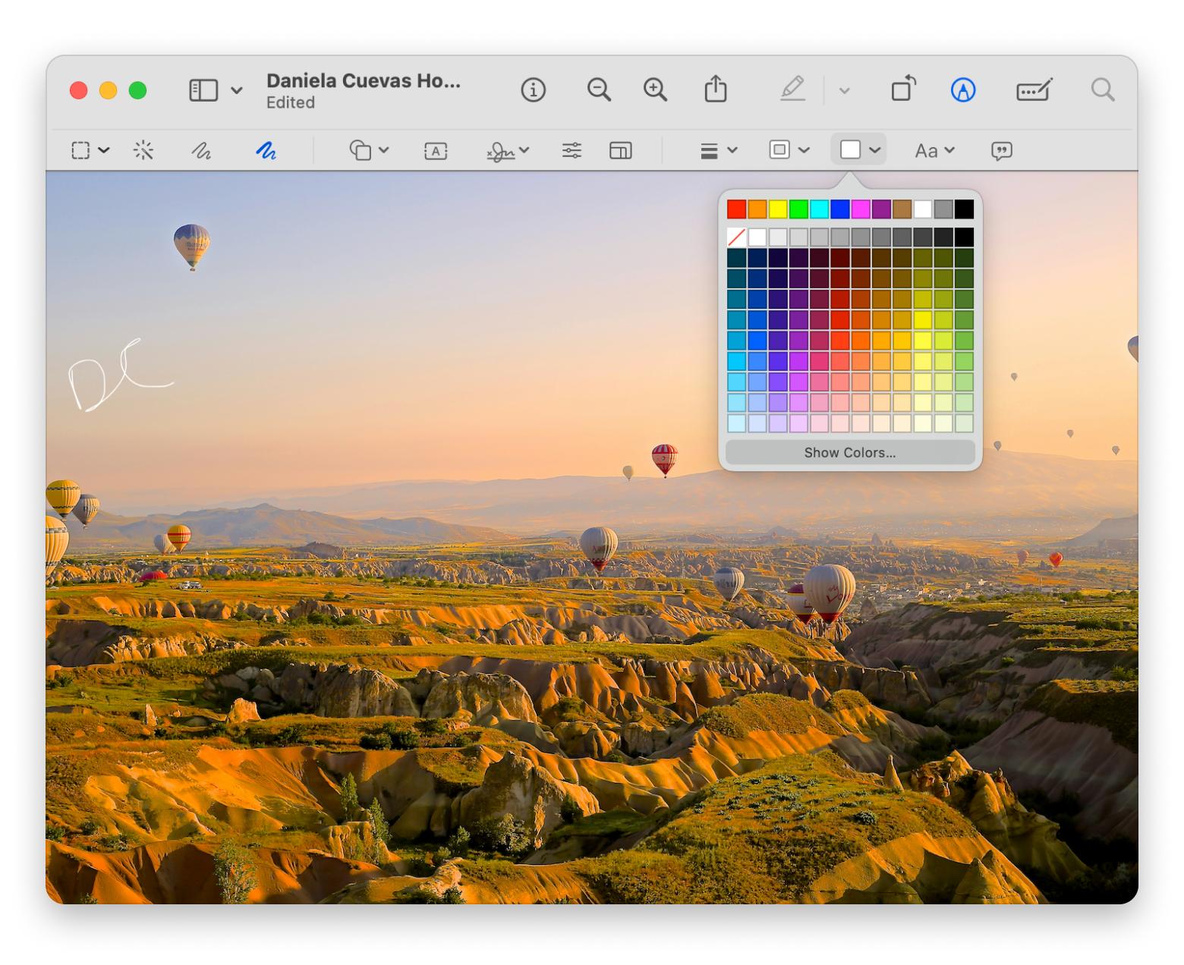
Task: Click the Show Colors… button
Action: (x=849, y=452)
